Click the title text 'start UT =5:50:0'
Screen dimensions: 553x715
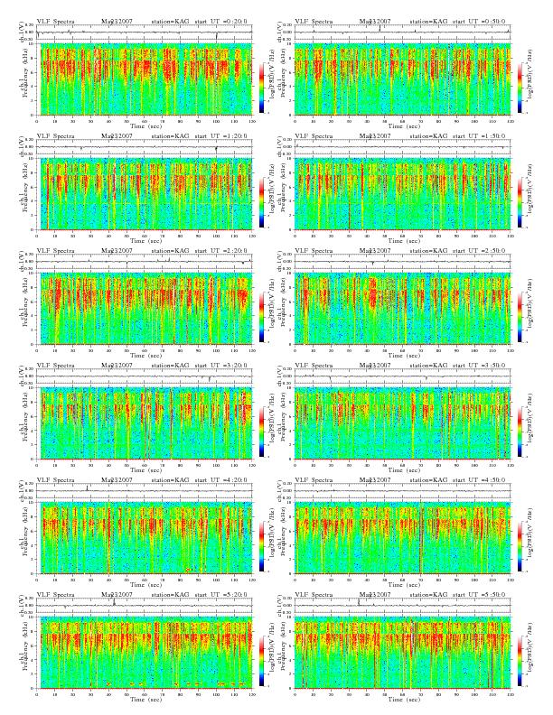coord(479,595)
